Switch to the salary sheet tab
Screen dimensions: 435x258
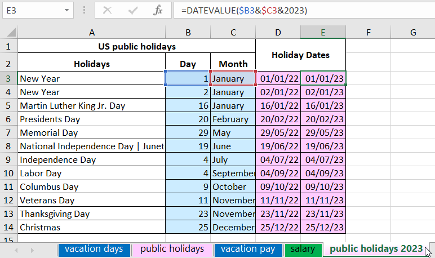click(303, 249)
